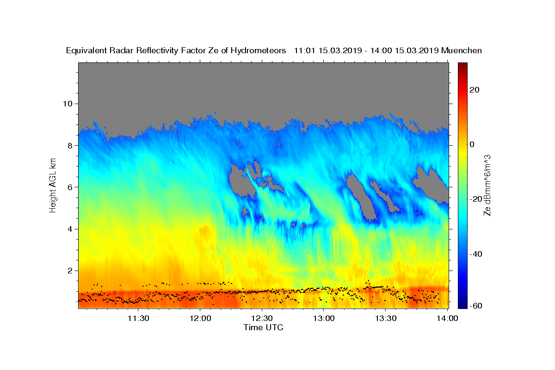Click the '12:30' time tick label

(x=262, y=318)
